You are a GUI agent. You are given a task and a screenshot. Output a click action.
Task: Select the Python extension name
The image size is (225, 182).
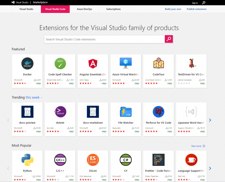pyautogui.click(x=27, y=171)
